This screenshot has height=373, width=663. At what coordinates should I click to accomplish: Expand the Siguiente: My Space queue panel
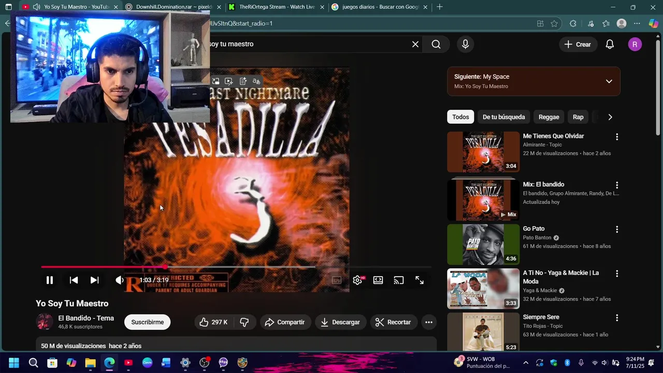(609, 81)
